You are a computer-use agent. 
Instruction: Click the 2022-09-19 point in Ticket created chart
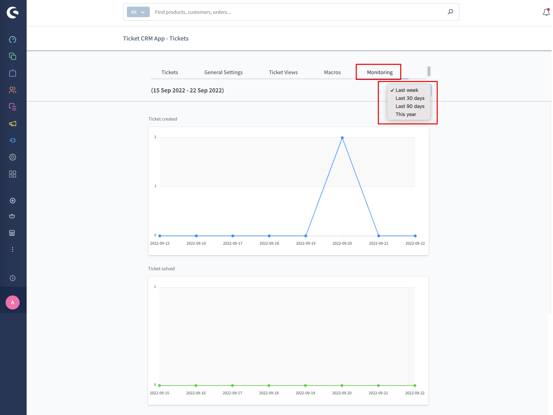[306, 236]
